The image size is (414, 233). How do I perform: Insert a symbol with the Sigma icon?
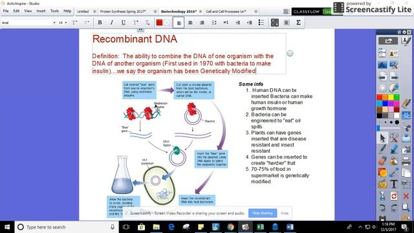point(298,23)
